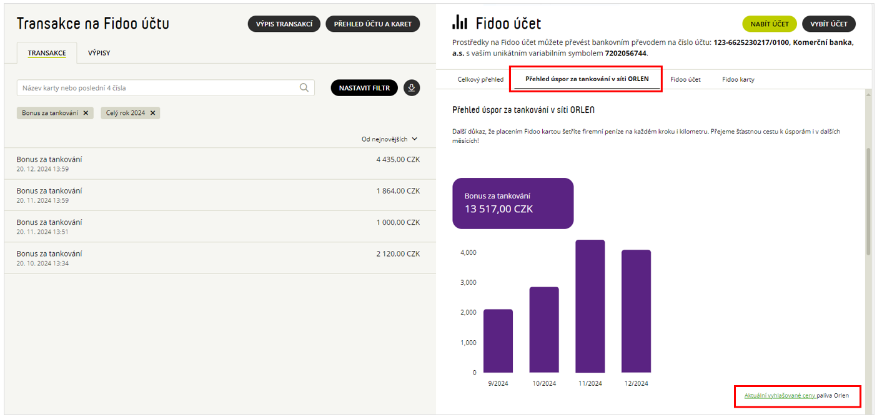Open the Aktuální vyhlašované ceny link
Image resolution: width=877 pixels, height=417 pixels.
pyautogui.click(x=780, y=396)
